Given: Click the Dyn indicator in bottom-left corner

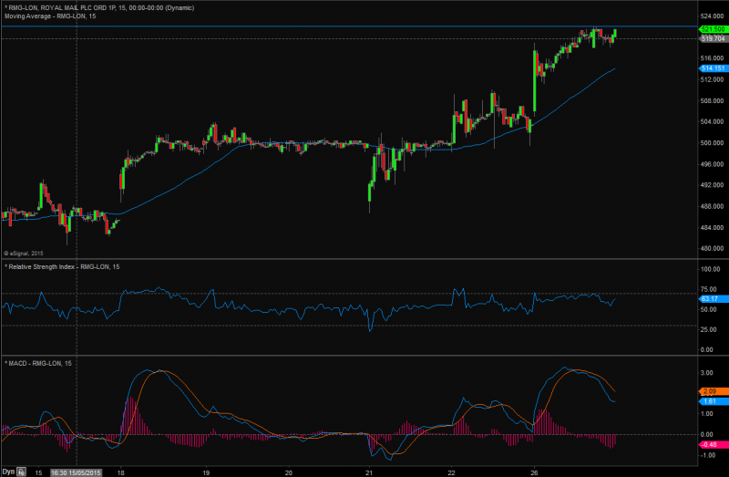Looking at the screenshot, I should 9,472.
